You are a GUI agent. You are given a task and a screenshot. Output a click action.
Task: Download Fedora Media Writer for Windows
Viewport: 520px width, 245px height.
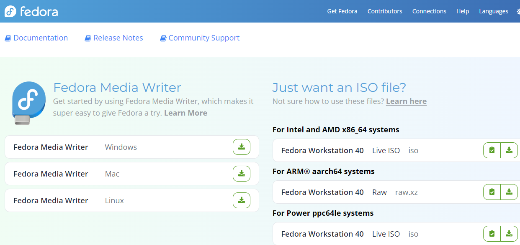(241, 146)
